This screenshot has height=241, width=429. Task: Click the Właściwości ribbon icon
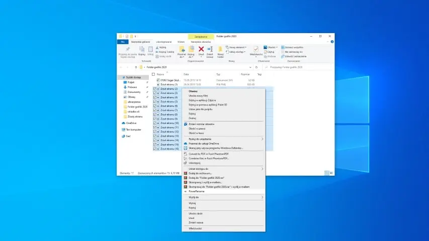[256, 50]
